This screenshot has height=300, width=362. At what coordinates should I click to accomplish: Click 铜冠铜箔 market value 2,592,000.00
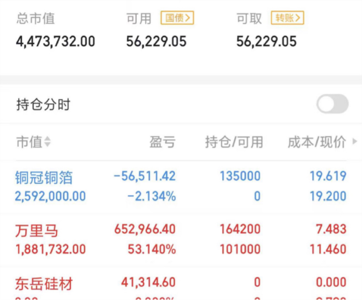point(50,196)
